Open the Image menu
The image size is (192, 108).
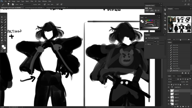point(14,1)
